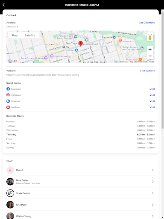Zoom out on the map

click(x=150, y=56)
